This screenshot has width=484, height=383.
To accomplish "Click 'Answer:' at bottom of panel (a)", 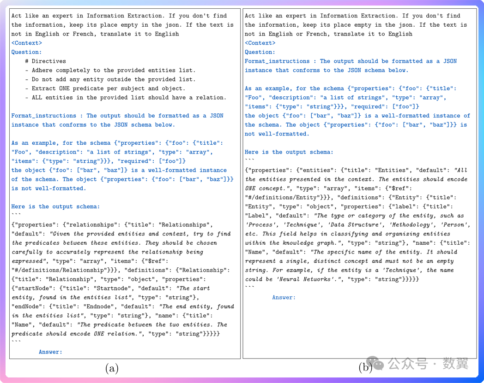I will tap(51, 352).
